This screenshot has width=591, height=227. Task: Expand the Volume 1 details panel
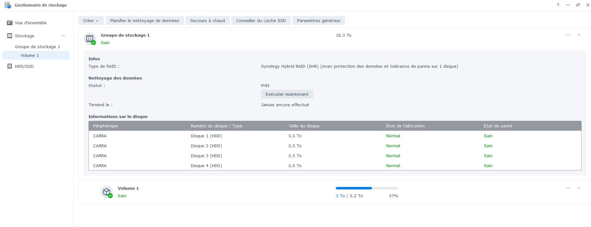point(579,188)
